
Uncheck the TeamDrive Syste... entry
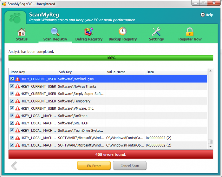(12, 130)
